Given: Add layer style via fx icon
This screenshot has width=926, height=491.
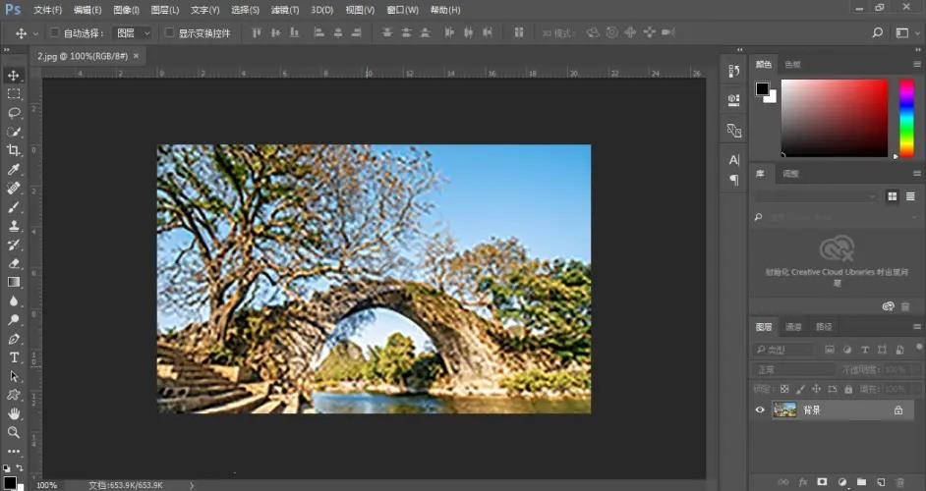Looking at the screenshot, I should [x=803, y=482].
